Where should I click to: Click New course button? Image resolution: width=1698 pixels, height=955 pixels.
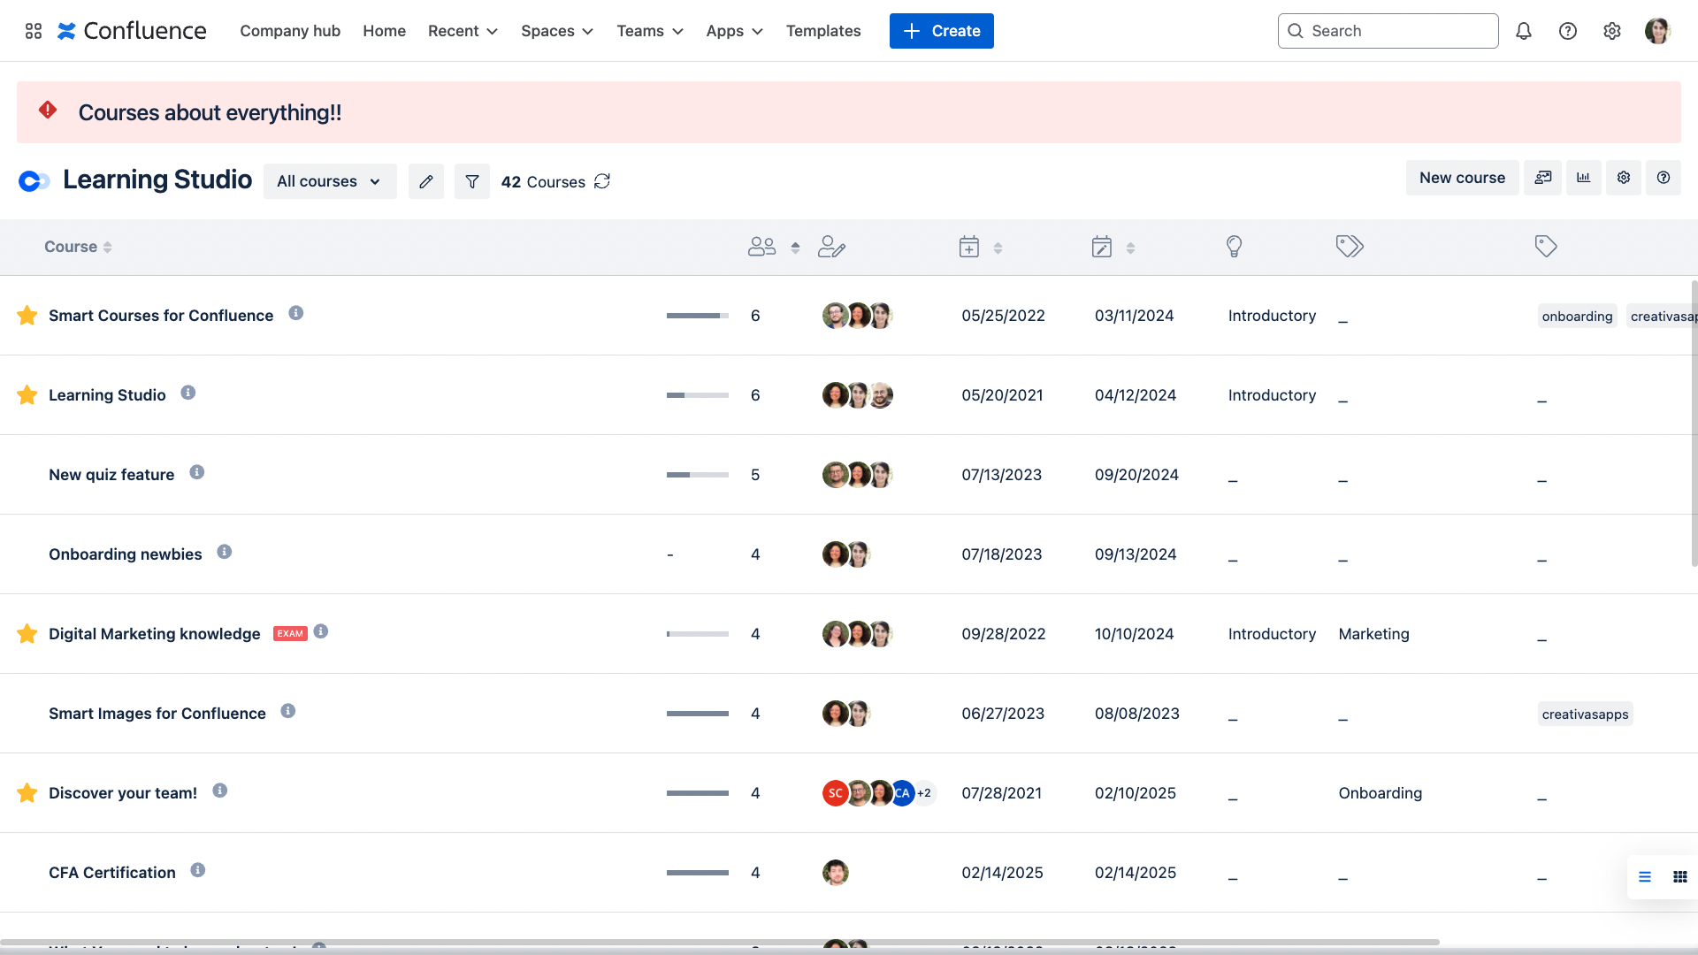coord(1463,178)
